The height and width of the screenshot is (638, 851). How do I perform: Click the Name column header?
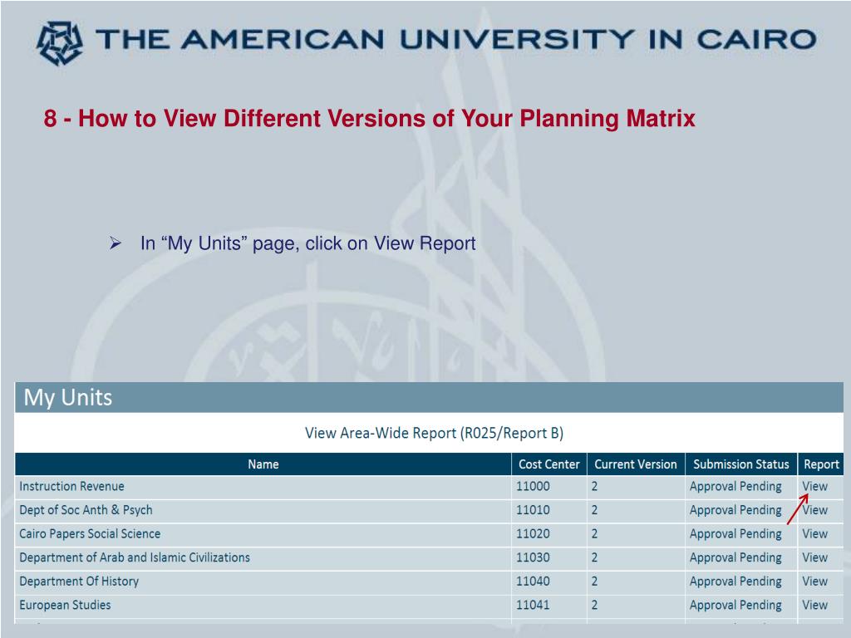pos(263,464)
